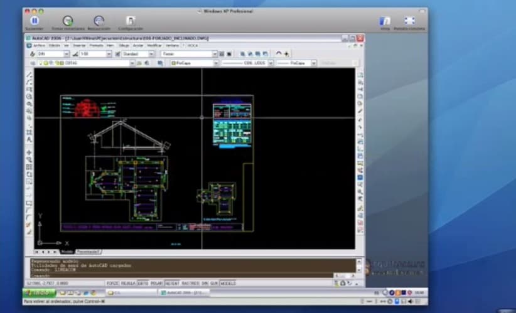
Task: Select the Line draw tool
Action: point(30,75)
